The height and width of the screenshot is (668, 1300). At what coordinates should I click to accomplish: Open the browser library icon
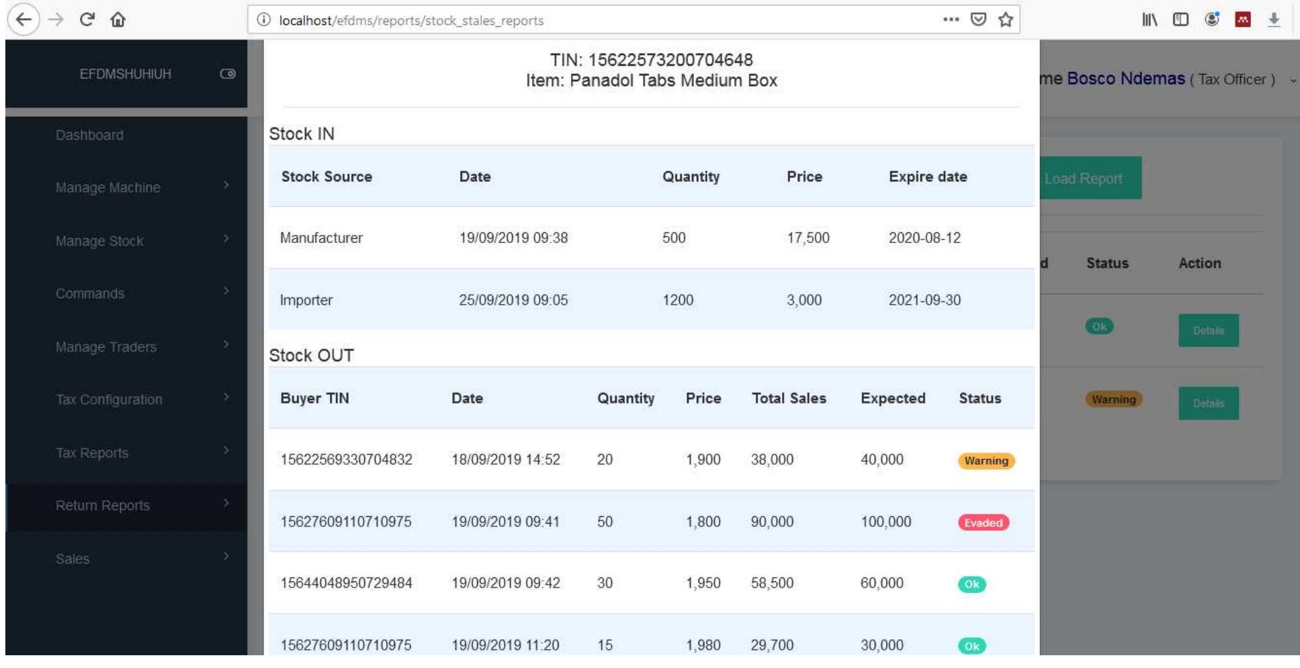(x=1150, y=20)
